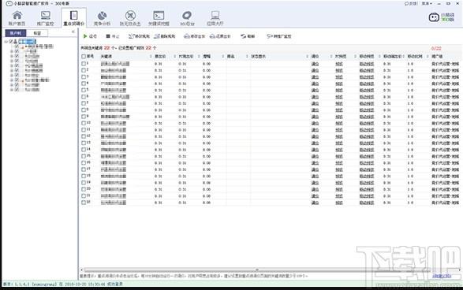This screenshot has height=290, width=463.
Task: Open the 账户首页 home icon
Action: pyautogui.click(x=17, y=15)
